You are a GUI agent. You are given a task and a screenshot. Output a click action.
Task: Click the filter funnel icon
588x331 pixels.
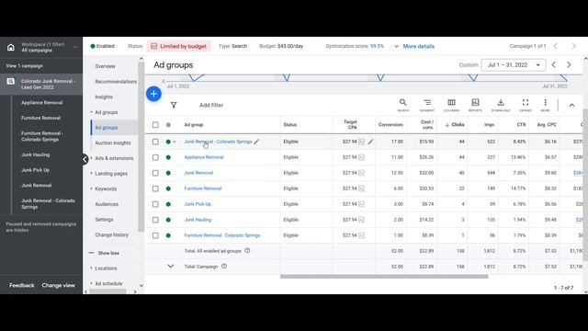[x=174, y=105]
